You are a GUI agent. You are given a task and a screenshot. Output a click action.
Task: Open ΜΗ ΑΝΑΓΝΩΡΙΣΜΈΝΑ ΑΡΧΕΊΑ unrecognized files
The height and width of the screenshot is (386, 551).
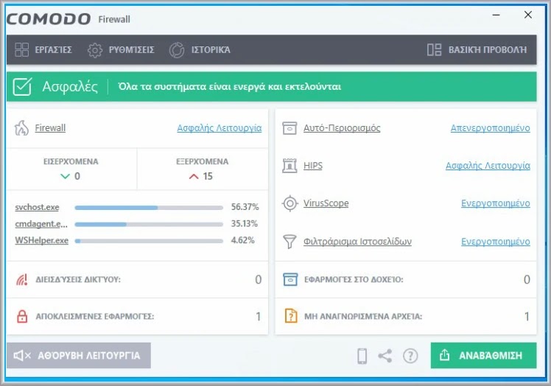pyautogui.click(x=363, y=317)
